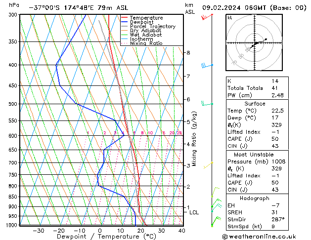Image resolution: width=311 pixels, height=240 pixels.
Task: Click the hodograph plot
Action: click(254, 42)
